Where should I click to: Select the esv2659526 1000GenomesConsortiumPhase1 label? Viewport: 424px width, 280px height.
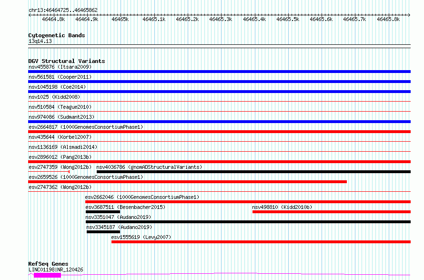86,177
